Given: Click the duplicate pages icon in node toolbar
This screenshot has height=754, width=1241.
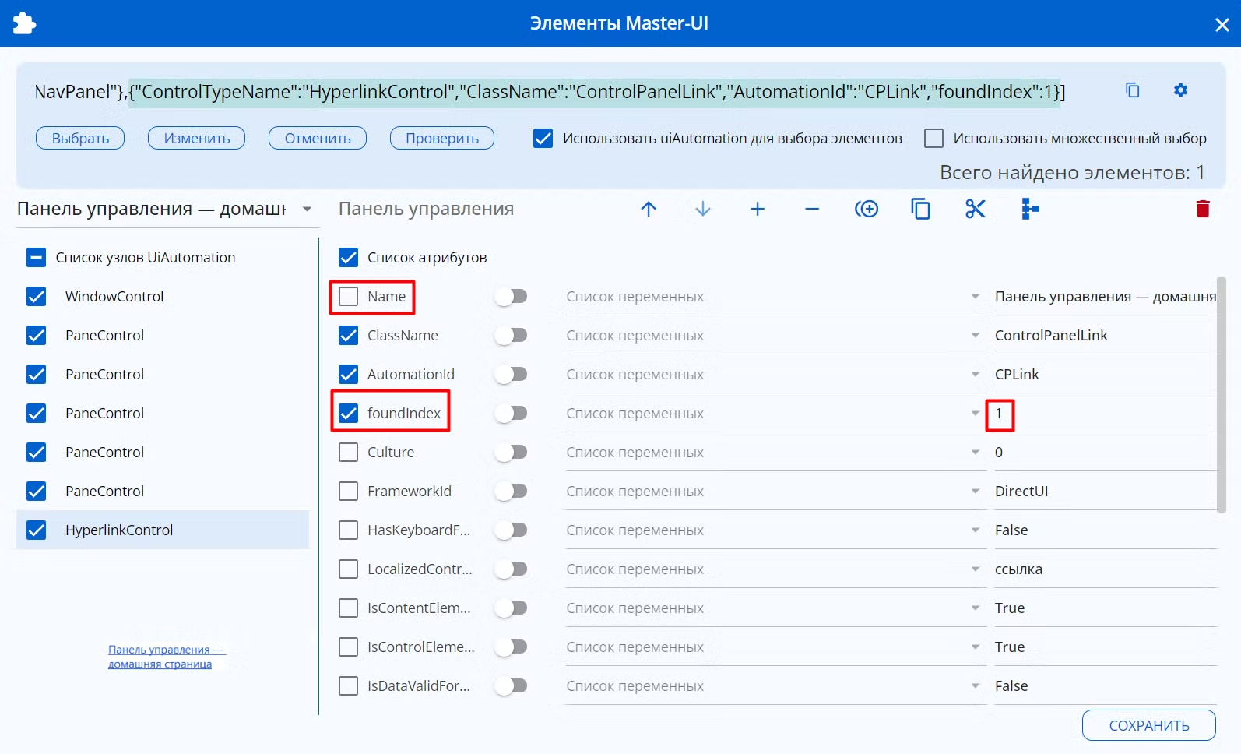Looking at the screenshot, I should pos(921,209).
